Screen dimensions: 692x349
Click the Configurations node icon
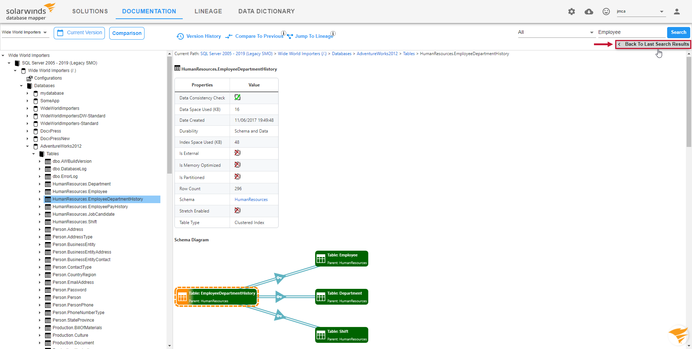pos(30,78)
